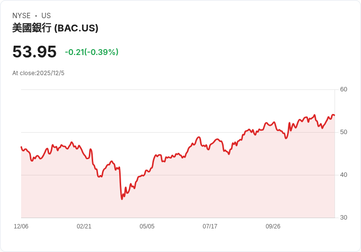Click the 50 label on the price axis
Image resolution: width=361 pixels, height=252 pixels.
click(x=343, y=132)
